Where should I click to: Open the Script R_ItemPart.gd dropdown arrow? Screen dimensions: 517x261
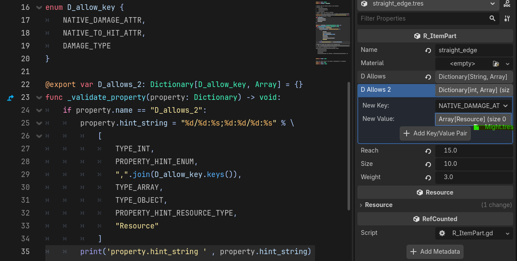pyautogui.click(x=508, y=233)
